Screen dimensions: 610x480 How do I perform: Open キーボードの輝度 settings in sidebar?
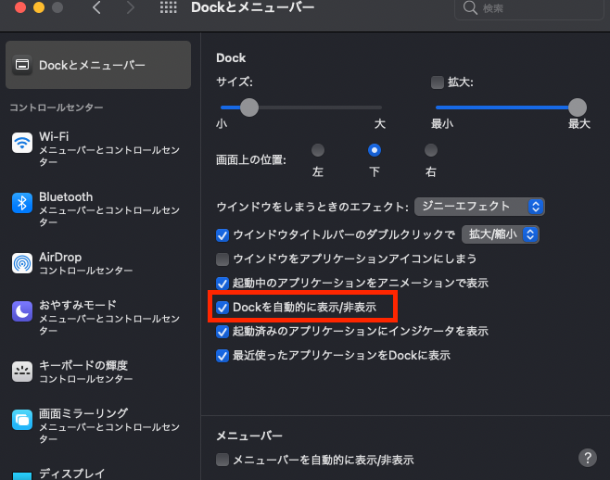pos(98,372)
